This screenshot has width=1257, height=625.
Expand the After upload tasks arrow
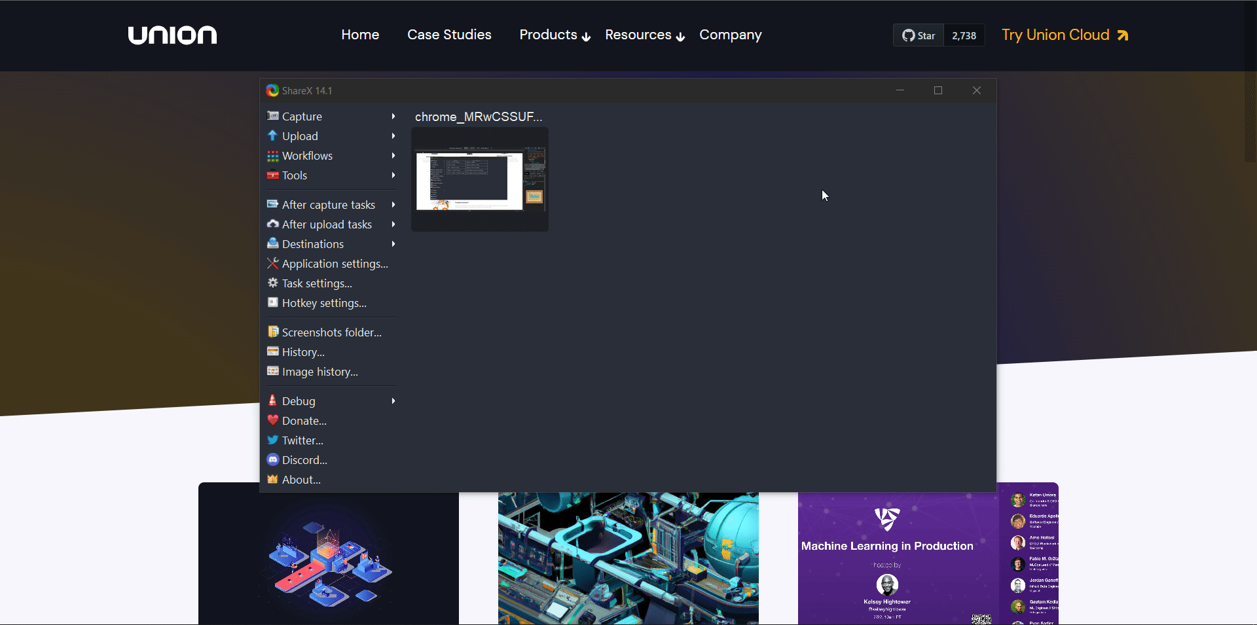[x=393, y=224]
